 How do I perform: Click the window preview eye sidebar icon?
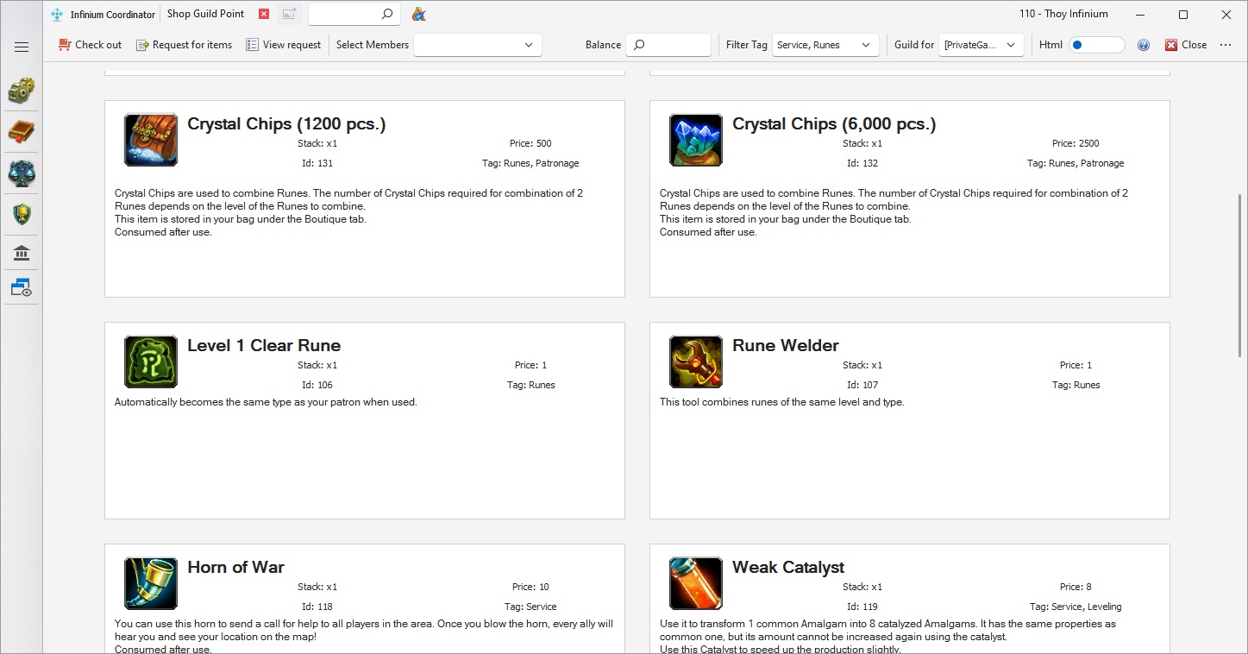[x=22, y=288]
